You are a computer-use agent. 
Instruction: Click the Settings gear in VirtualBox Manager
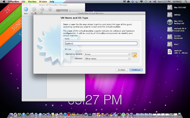34,9
